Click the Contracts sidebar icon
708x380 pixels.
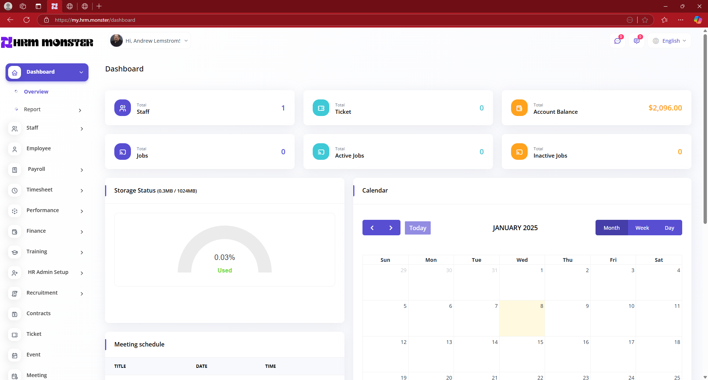[14, 314]
